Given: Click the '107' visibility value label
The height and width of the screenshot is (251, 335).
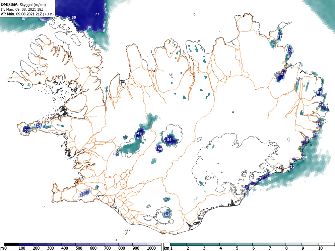Looking at the screenshot, I should [307, 140].
